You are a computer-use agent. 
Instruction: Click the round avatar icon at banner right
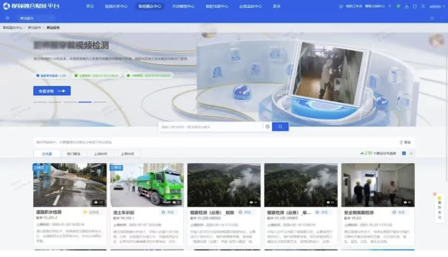436,40
